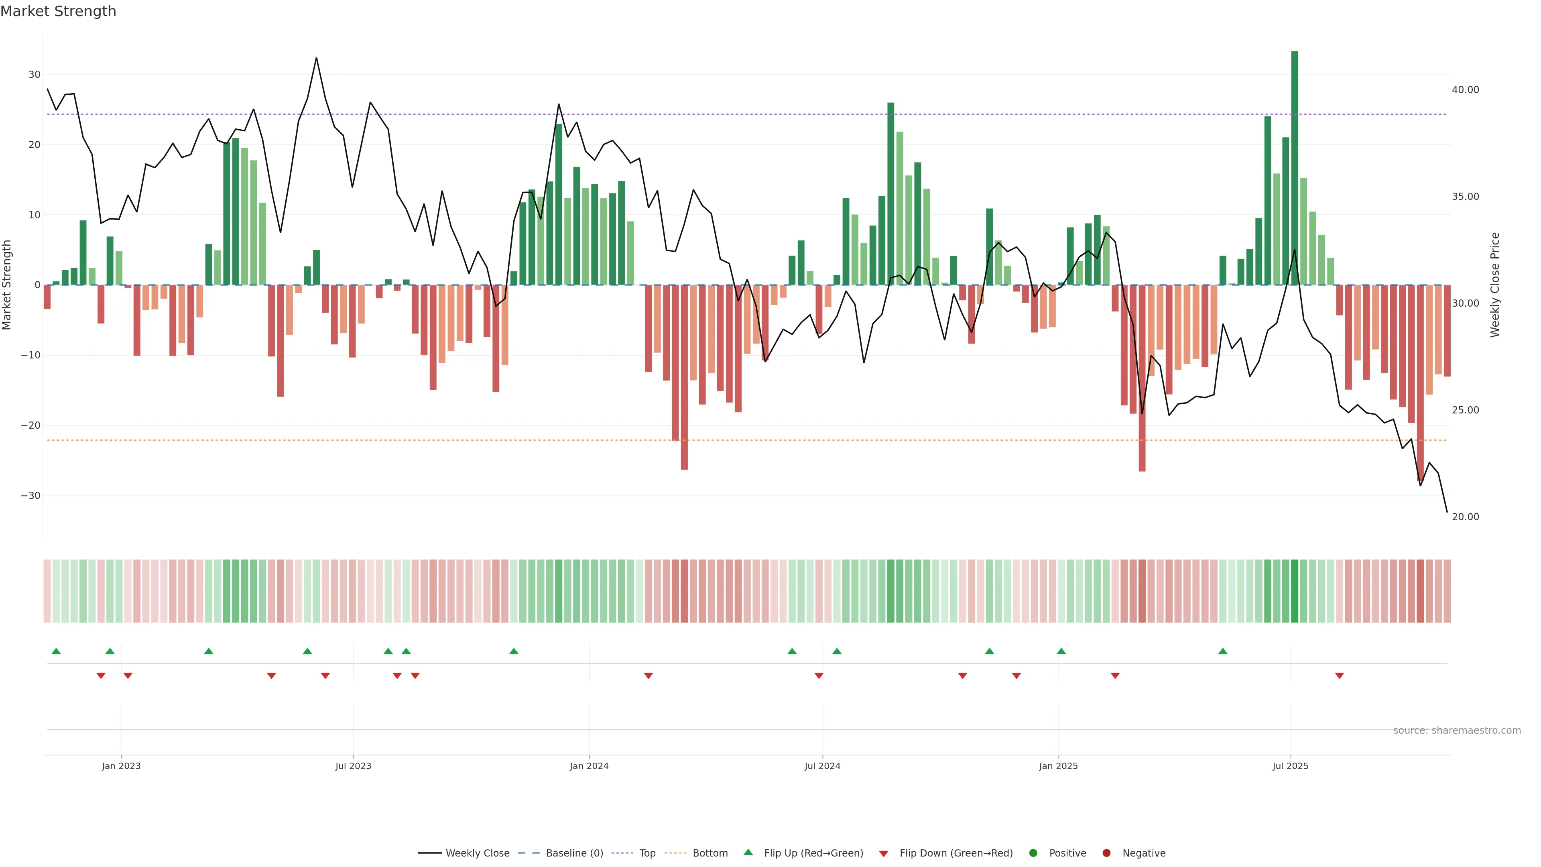This screenshot has height=867, width=1541.
Task: Click the Positive green circle legend icon
Action: pos(1033,853)
